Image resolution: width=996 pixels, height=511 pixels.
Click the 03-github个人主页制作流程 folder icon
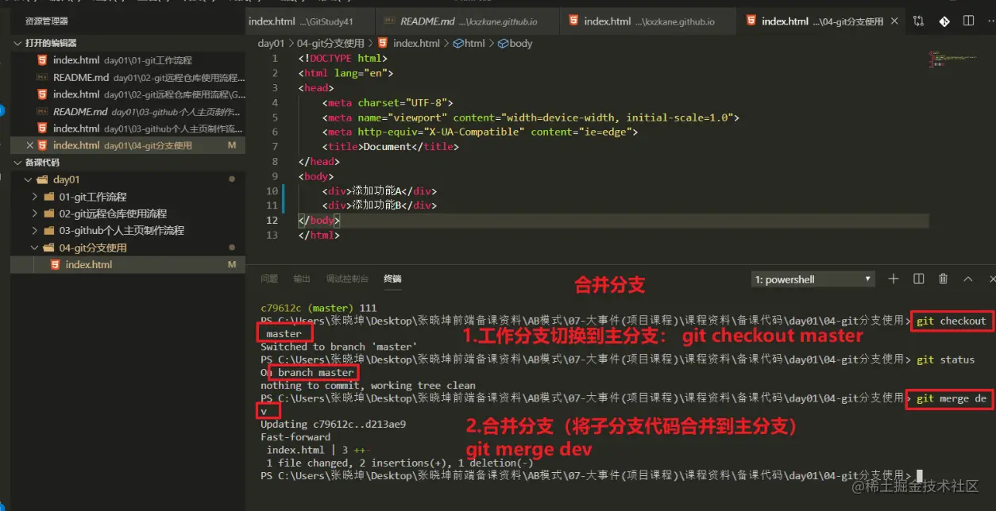(x=49, y=230)
